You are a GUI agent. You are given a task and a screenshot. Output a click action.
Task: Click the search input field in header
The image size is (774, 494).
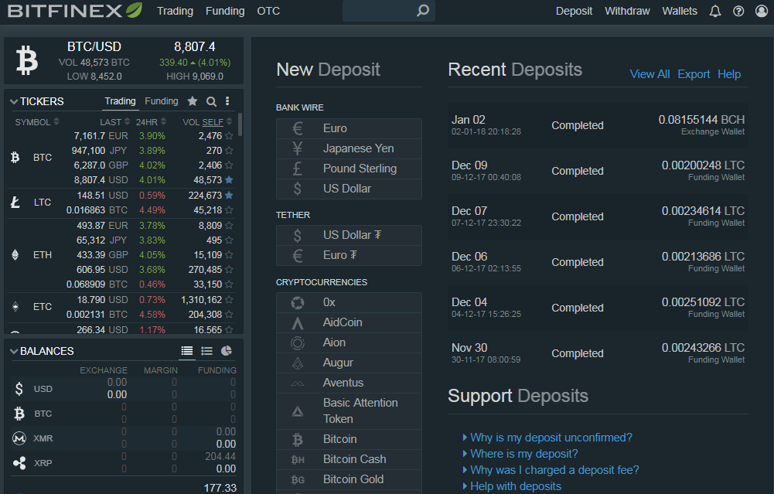click(379, 11)
